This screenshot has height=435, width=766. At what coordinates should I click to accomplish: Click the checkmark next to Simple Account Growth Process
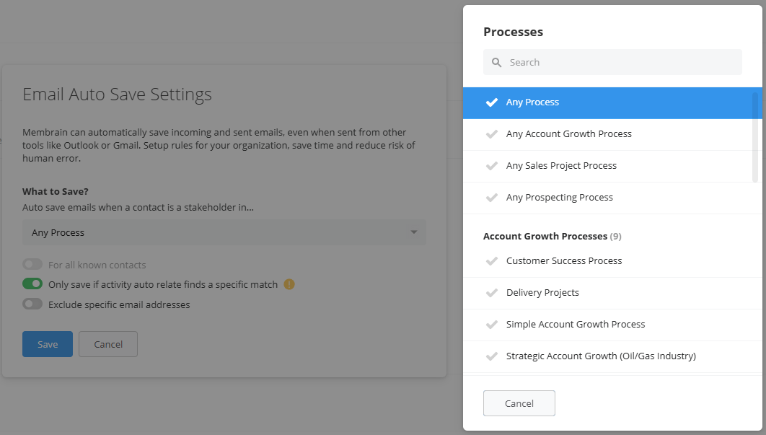[491, 324]
